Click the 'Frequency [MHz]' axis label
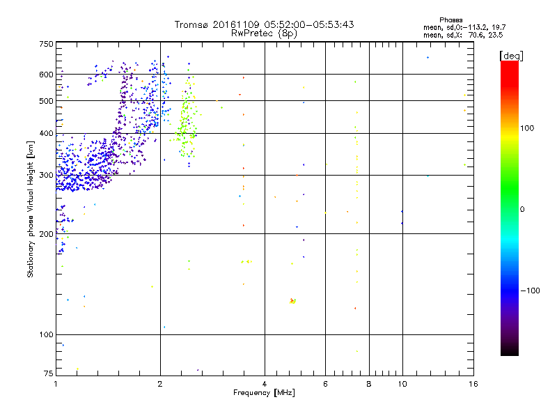The width and height of the screenshot is (557, 418). pyautogui.click(x=264, y=393)
